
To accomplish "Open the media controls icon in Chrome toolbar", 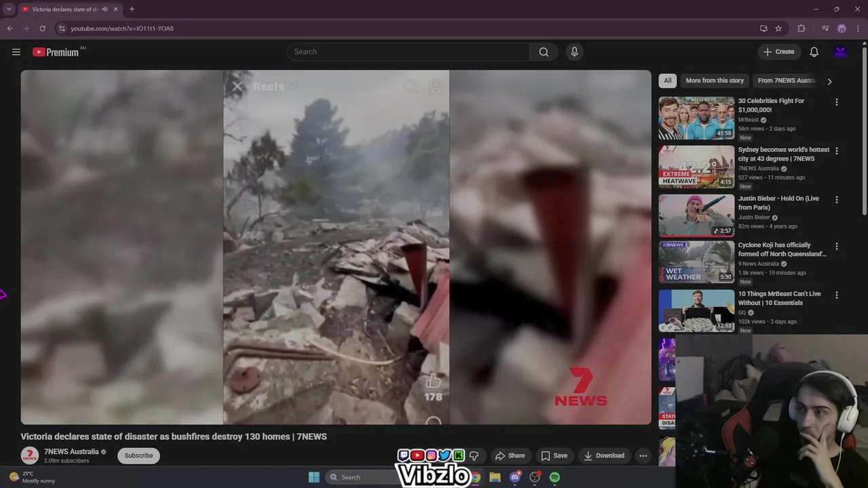I will 825,28.
